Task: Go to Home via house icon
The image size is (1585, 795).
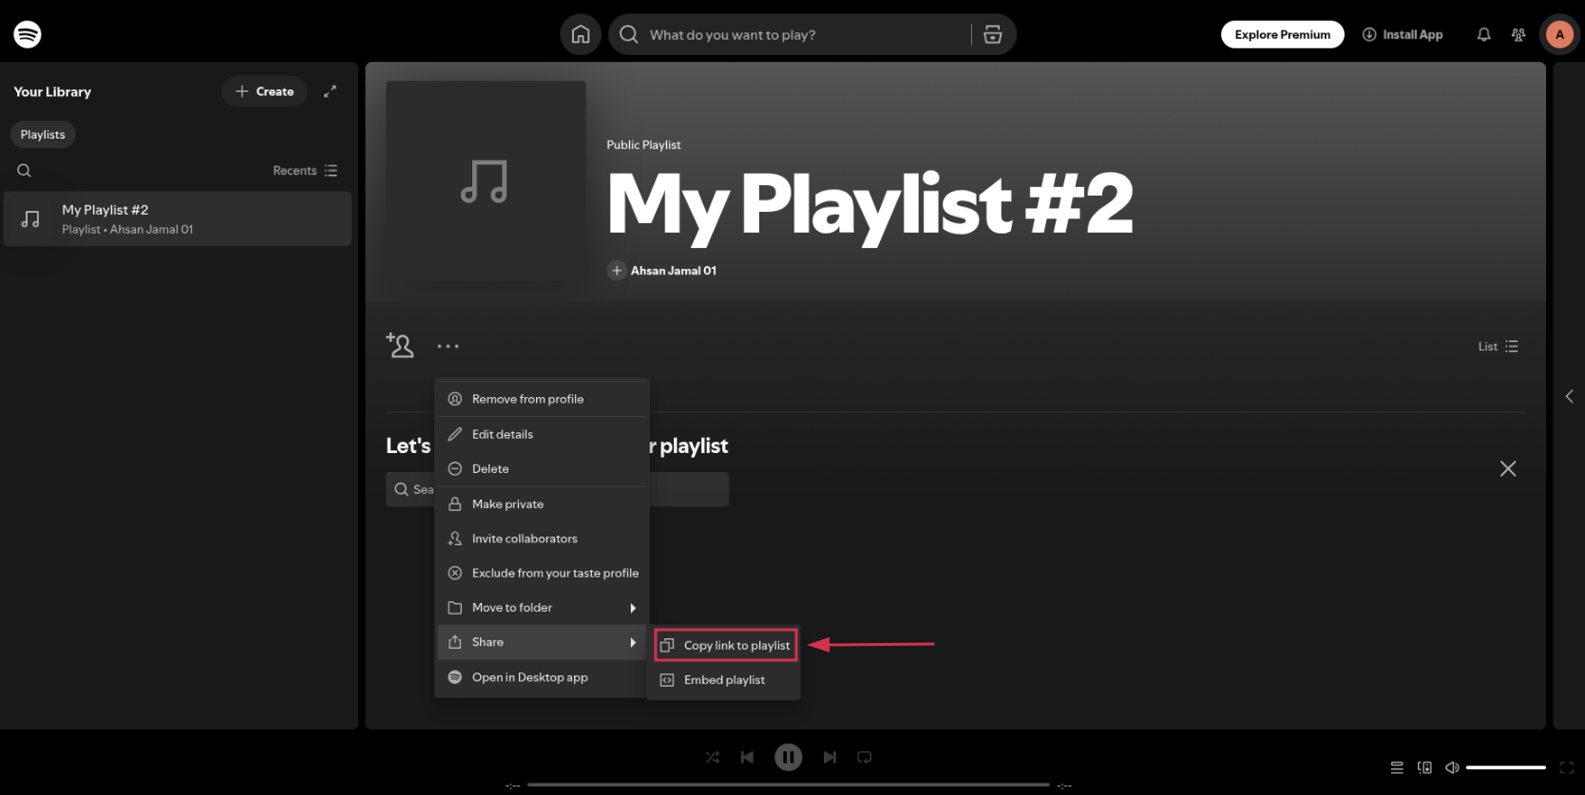Action: click(x=581, y=34)
